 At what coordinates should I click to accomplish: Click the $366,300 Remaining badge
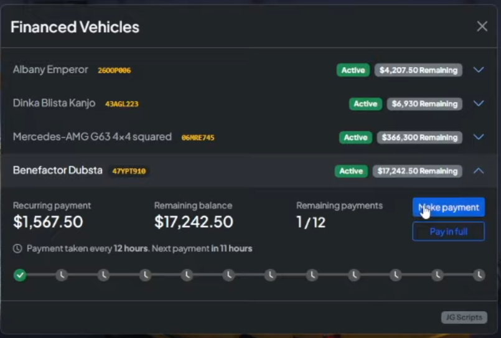(419, 137)
